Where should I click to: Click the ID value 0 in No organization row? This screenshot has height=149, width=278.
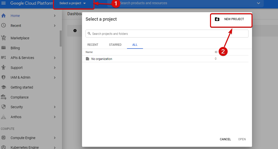pos(215,59)
